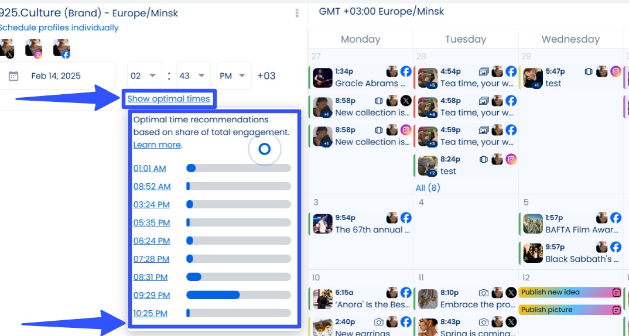Click note icon on Publish new idea
The width and height of the screenshot is (629, 336).
(x=616, y=293)
